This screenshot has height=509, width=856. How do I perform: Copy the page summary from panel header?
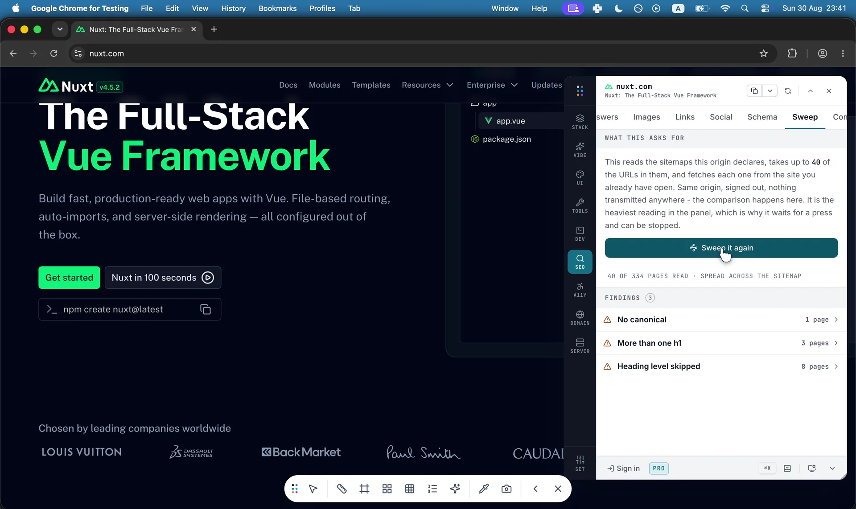(754, 91)
